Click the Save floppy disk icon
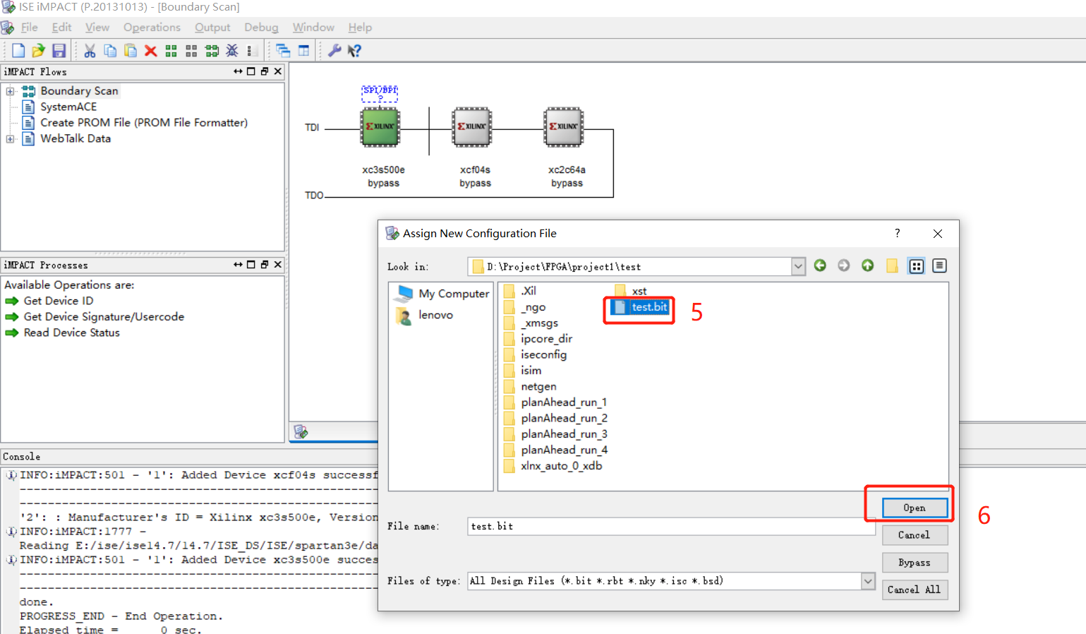The image size is (1086, 634). pos(59,51)
